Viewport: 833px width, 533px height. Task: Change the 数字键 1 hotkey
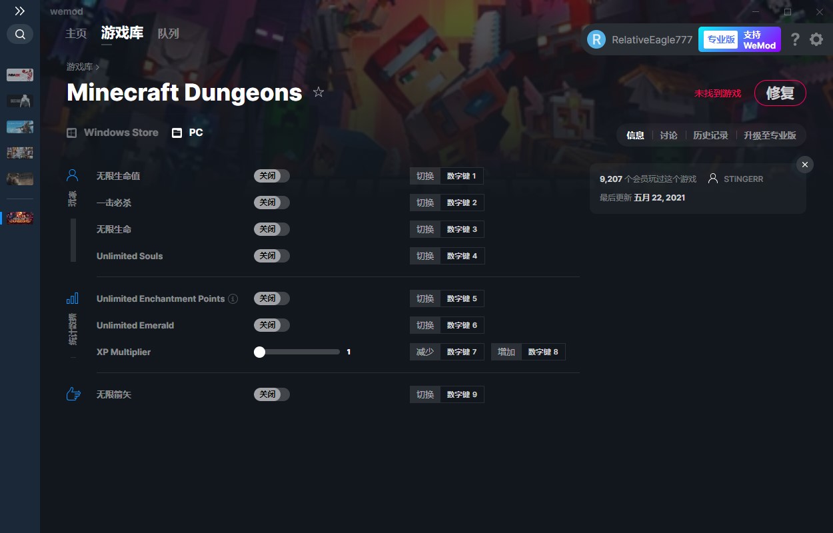(462, 176)
